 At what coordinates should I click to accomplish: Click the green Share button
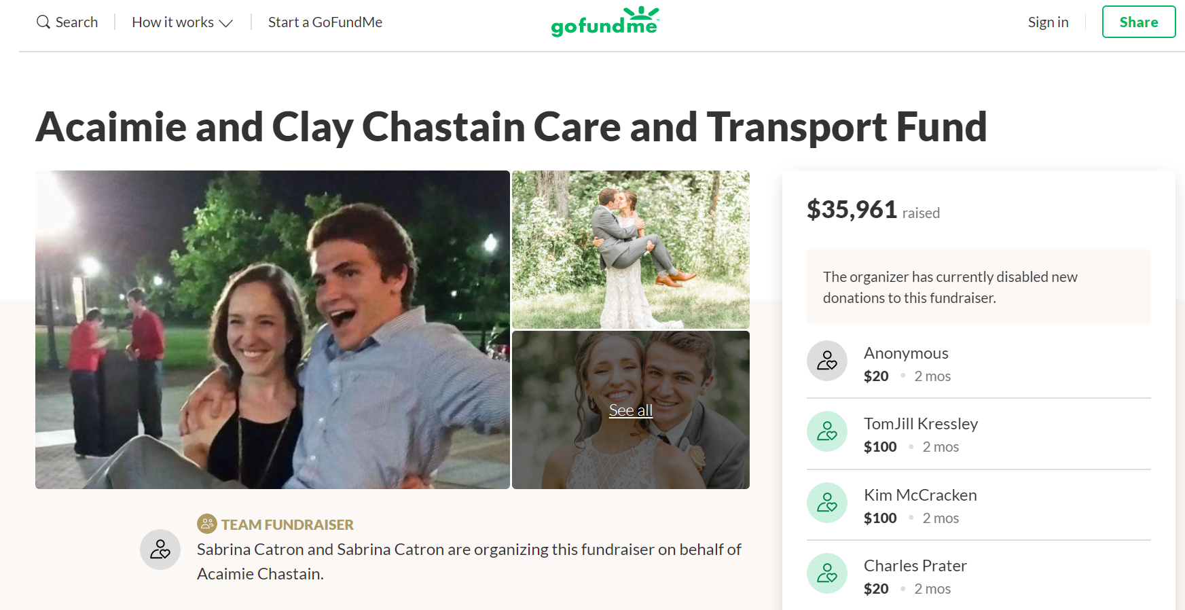click(x=1139, y=22)
